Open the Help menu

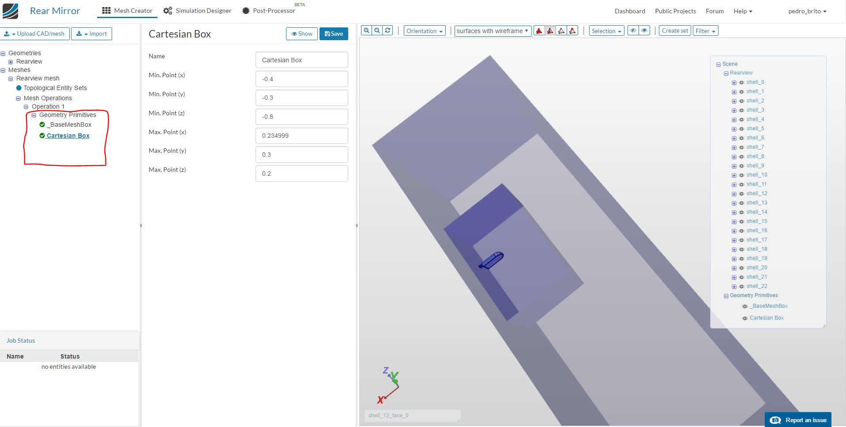click(743, 11)
